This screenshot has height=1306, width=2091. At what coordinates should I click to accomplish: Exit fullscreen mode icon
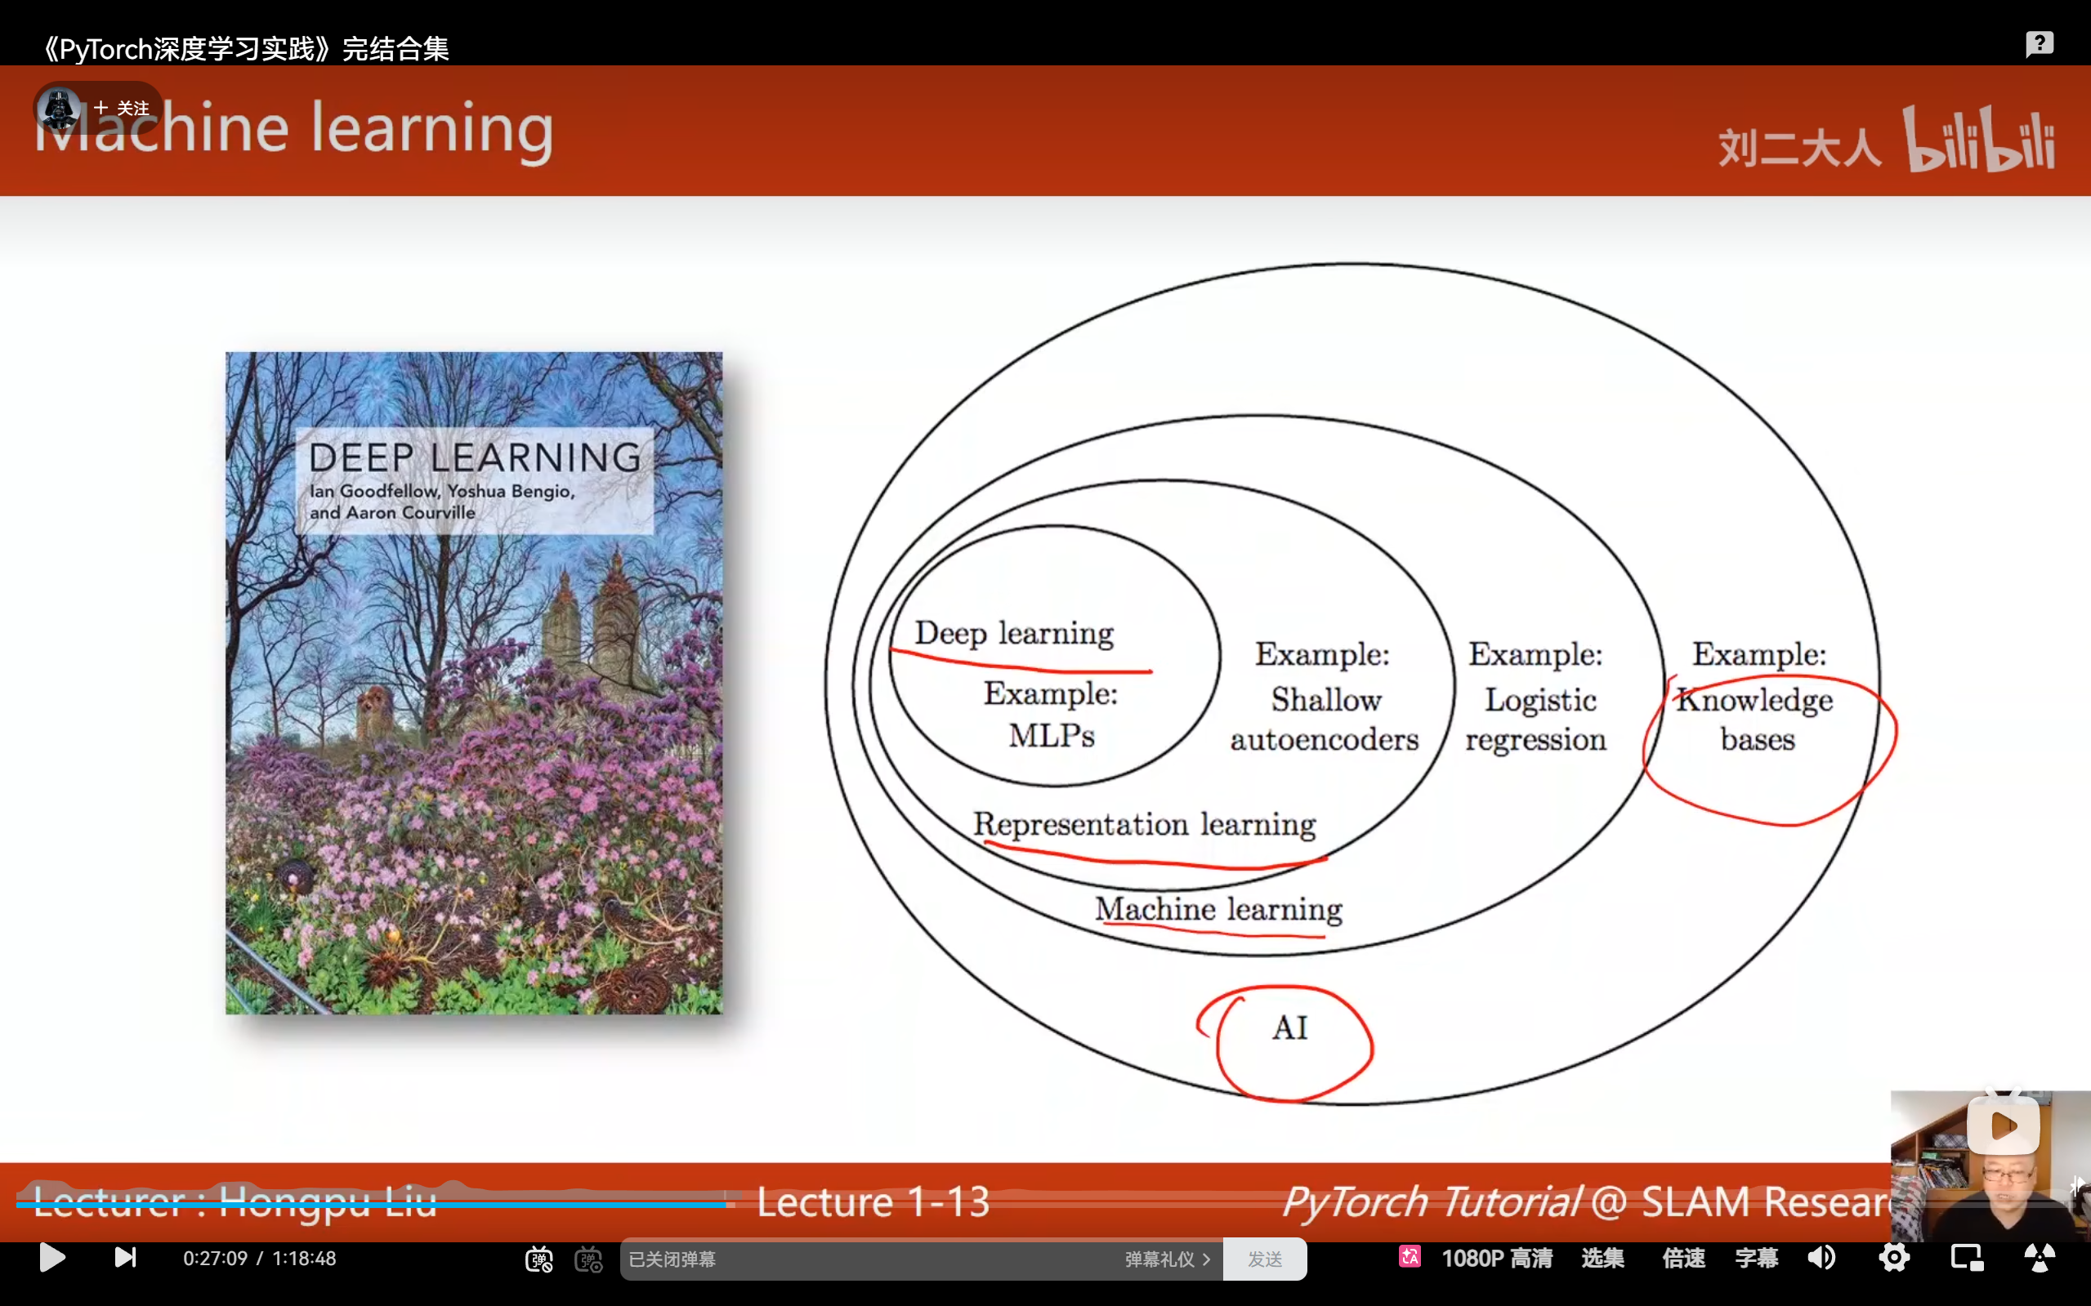(2040, 1259)
